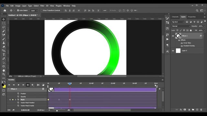Screen dimensions: 207x116
Task: Toggle Gradient Overlay effect visibility
Action: 182,46
